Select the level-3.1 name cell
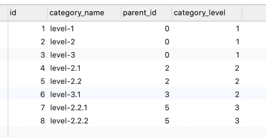The height and width of the screenshot is (138, 266). point(85,94)
